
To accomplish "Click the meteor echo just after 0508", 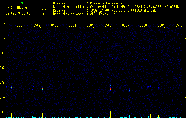I will (x=150, y=87).
